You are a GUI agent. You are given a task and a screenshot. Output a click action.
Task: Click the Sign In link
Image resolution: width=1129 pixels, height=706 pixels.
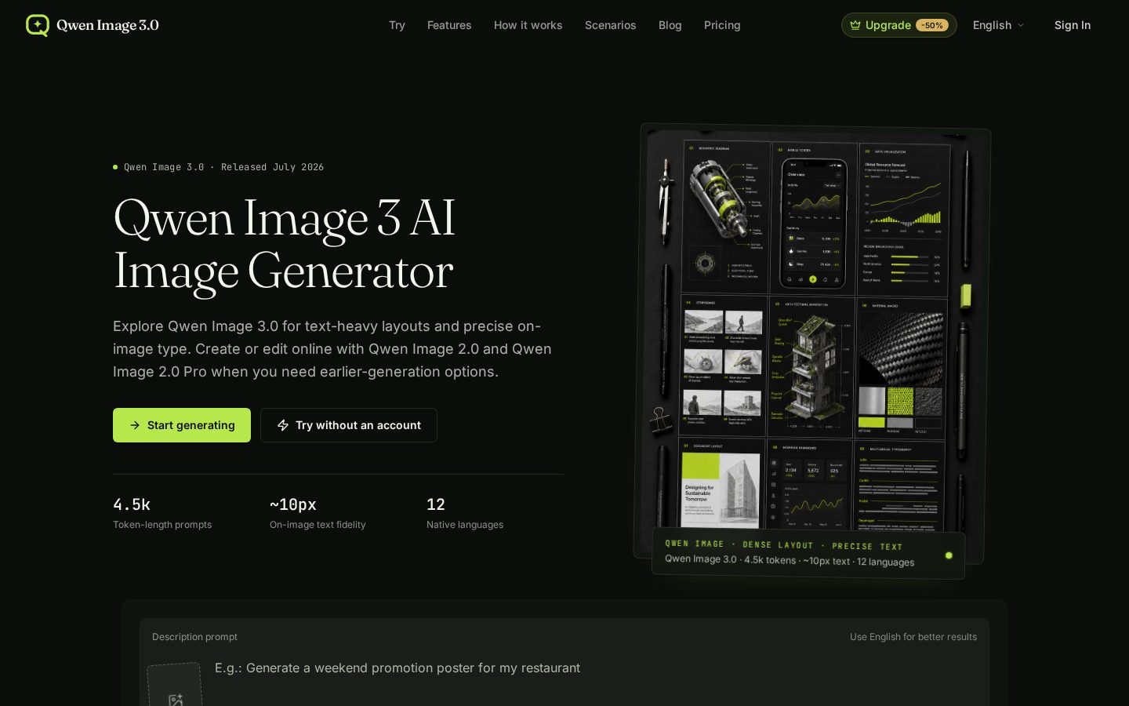click(1072, 25)
